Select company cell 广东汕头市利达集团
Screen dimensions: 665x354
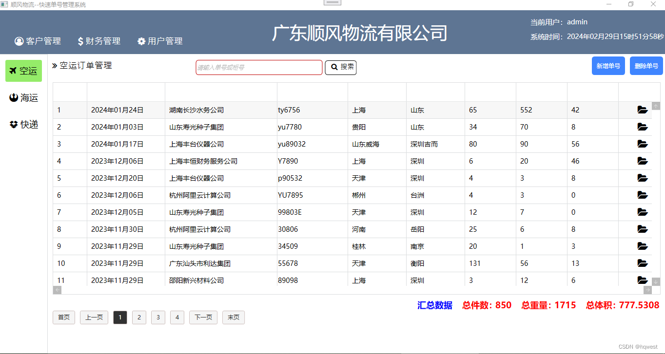coord(200,263)
